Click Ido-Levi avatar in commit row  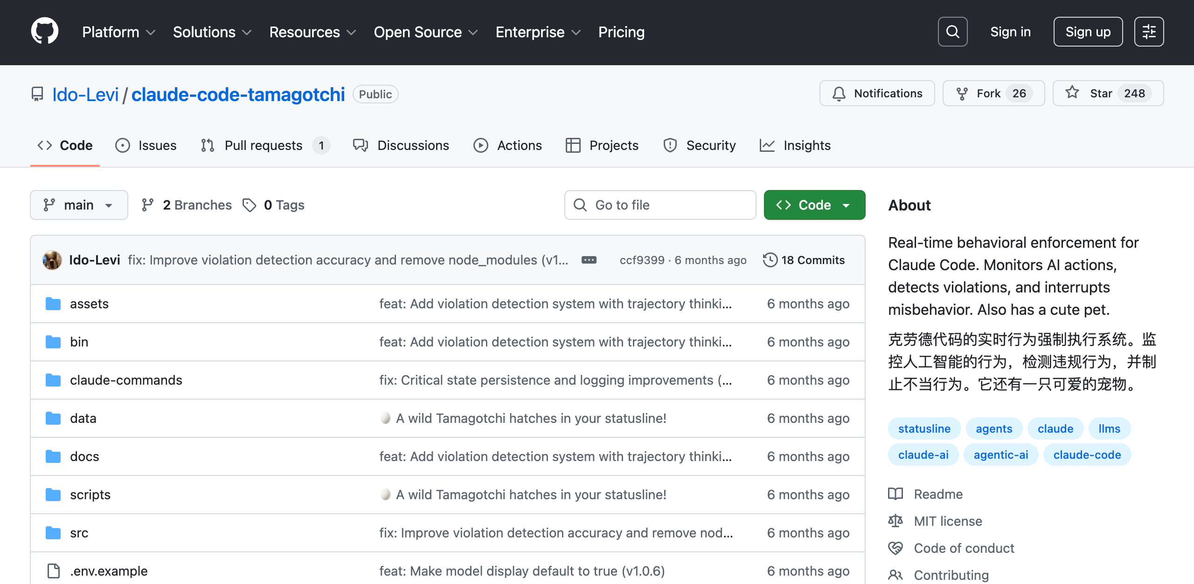(x=52, y=260)
